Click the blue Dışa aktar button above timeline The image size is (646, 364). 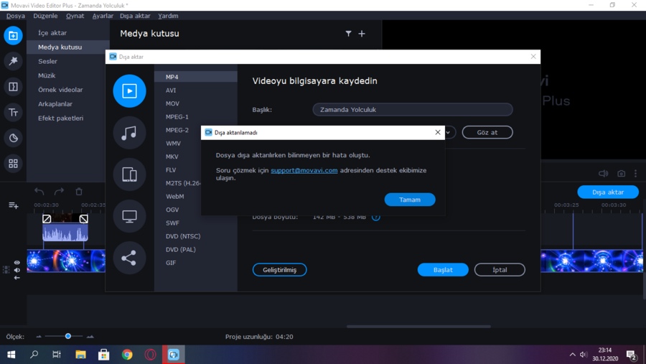608,192
